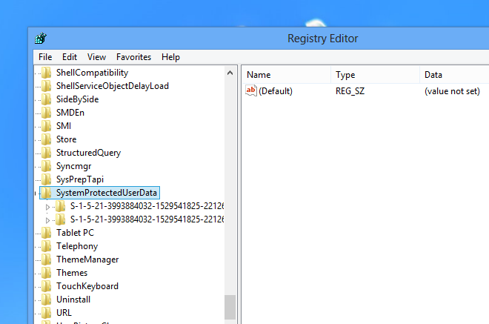This screenshot has width=489, height=324.
Task: Select the Telephony registry key
Action: tap(77, 246)
